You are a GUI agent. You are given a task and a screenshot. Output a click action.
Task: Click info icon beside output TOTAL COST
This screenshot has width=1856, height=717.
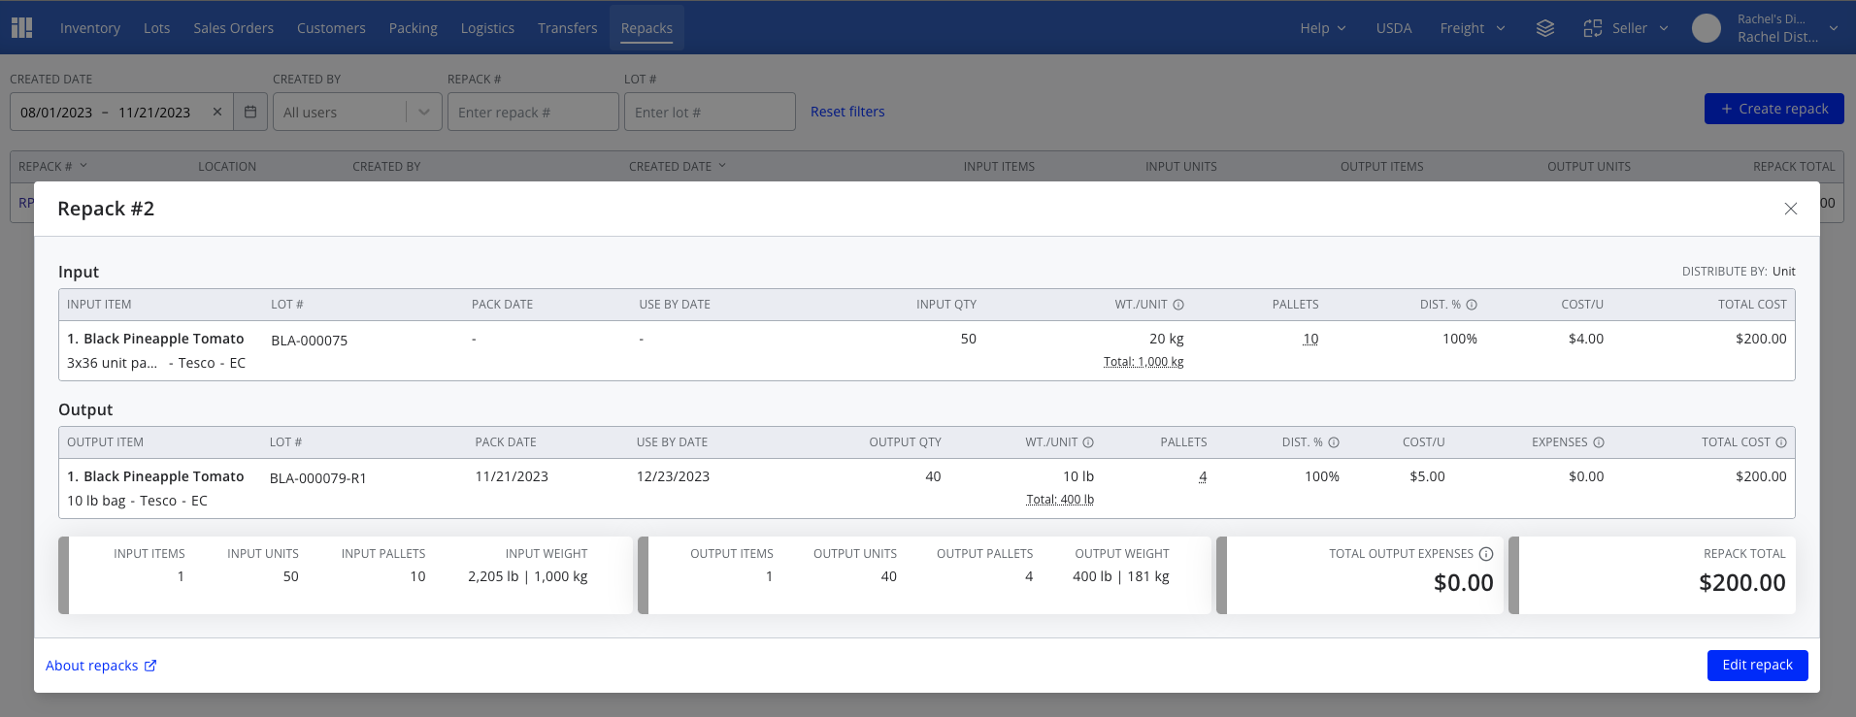(x=1781, y=442)
